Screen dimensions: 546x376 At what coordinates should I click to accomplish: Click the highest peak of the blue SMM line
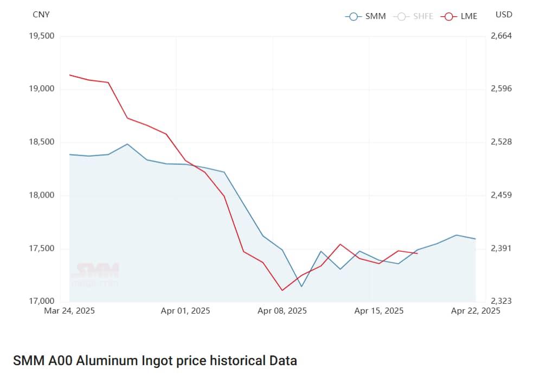pos(127,144)
